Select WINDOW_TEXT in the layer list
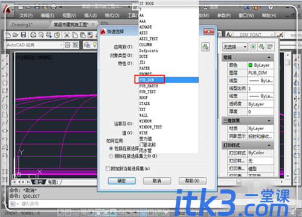The image size is (302, 217). 169,127
